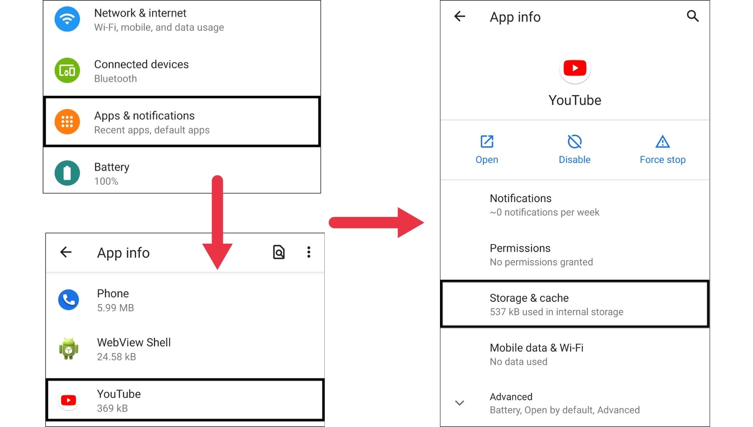
Task: Tap the Connected devices Bluetooth icon
Action: (x=67, y=71)
